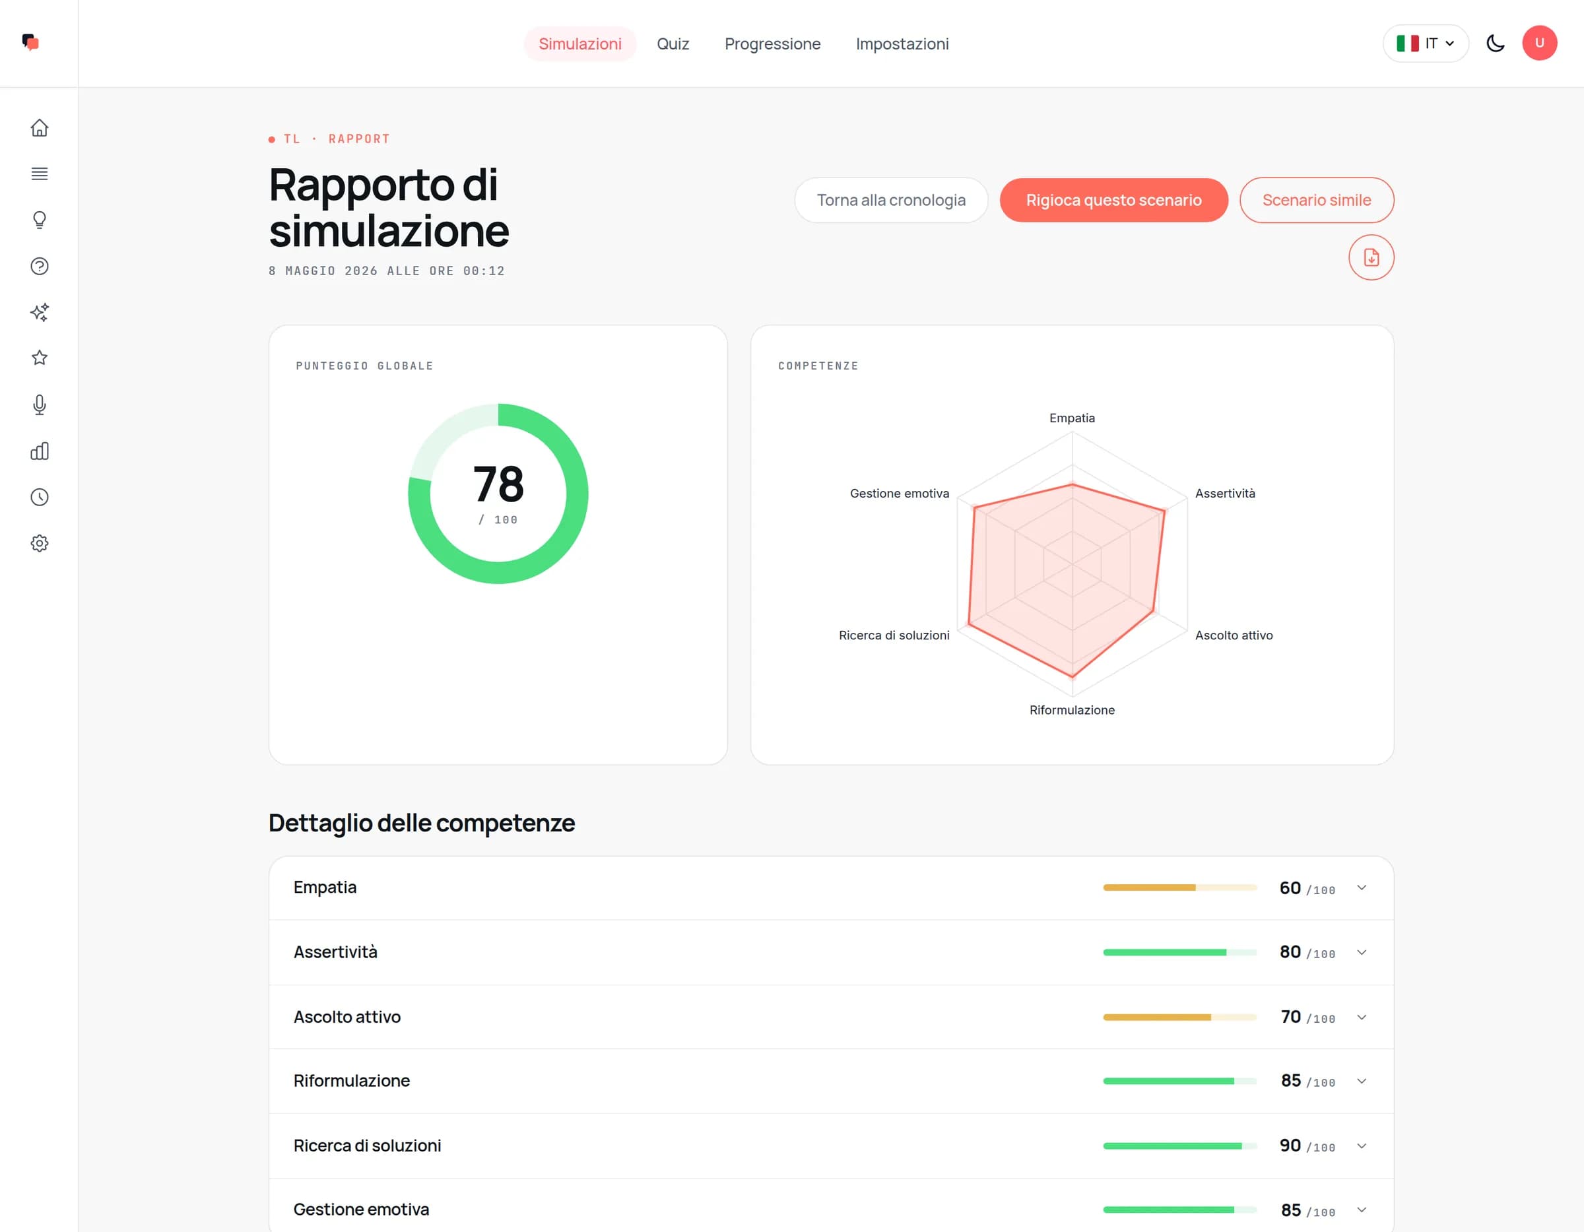Click the Ascolto attivo progress bar

1179,1017
